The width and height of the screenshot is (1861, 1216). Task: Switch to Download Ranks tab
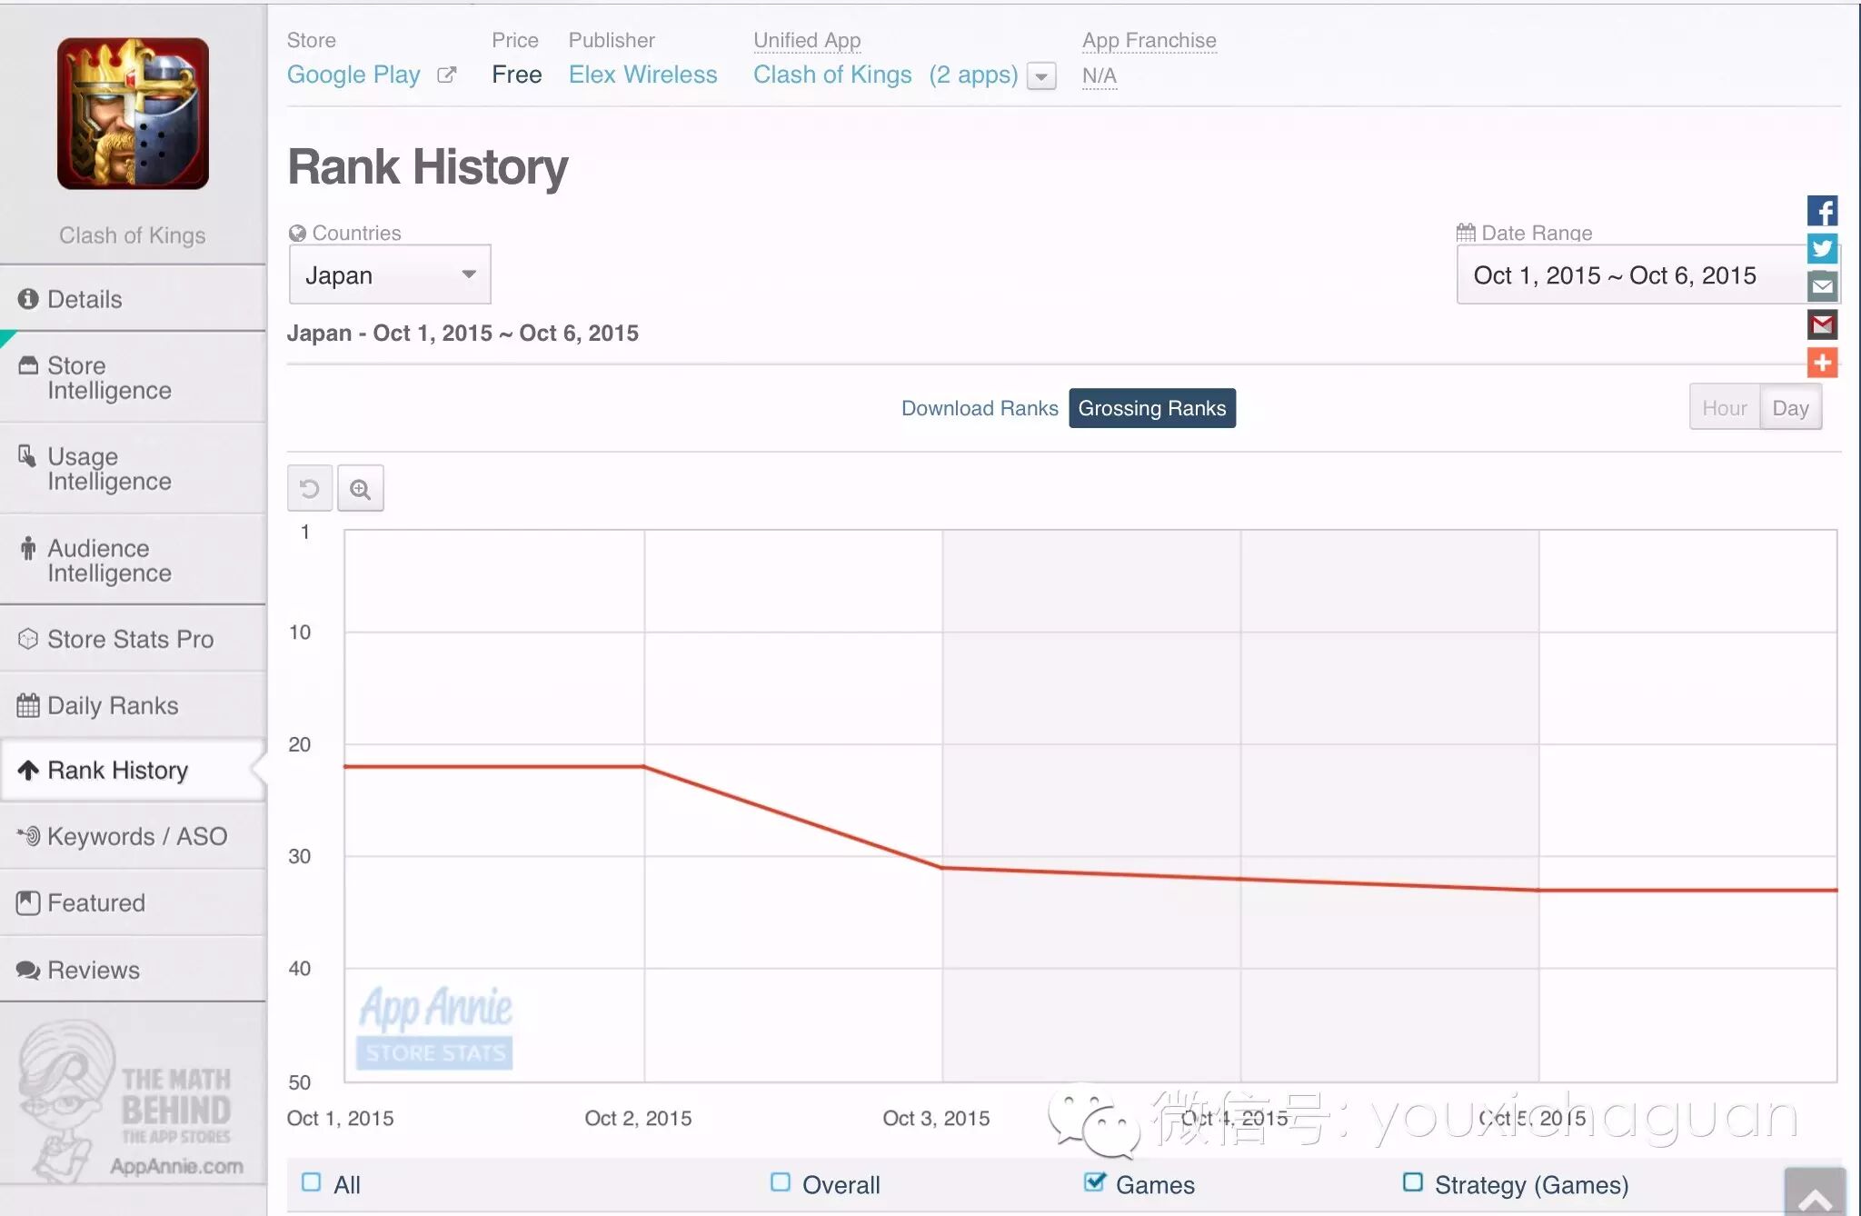tap(979, 408)
